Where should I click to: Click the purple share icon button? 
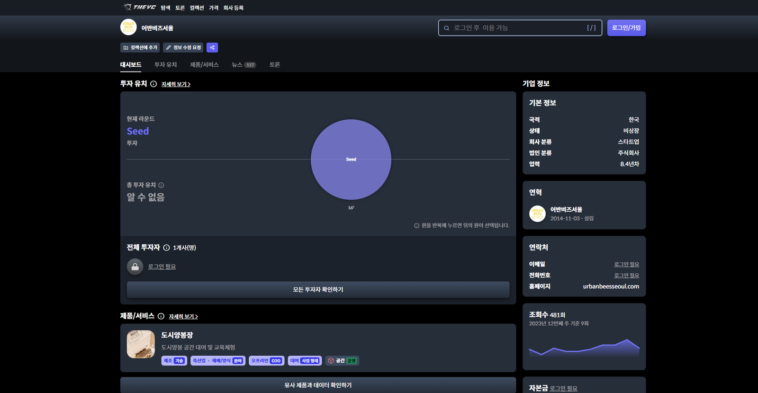click(x=212, y=47)
